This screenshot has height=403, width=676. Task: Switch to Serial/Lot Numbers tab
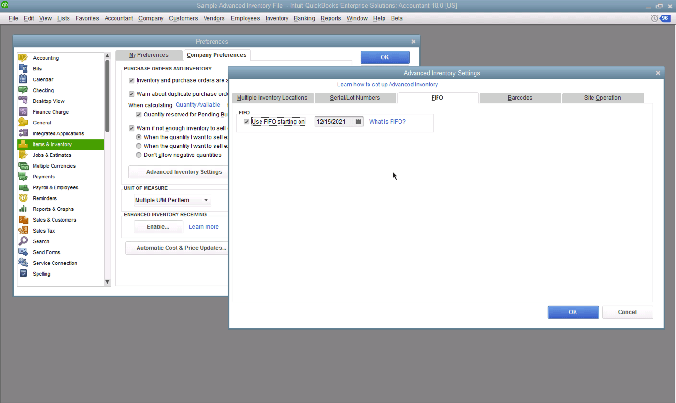click(x=354, y=98)
